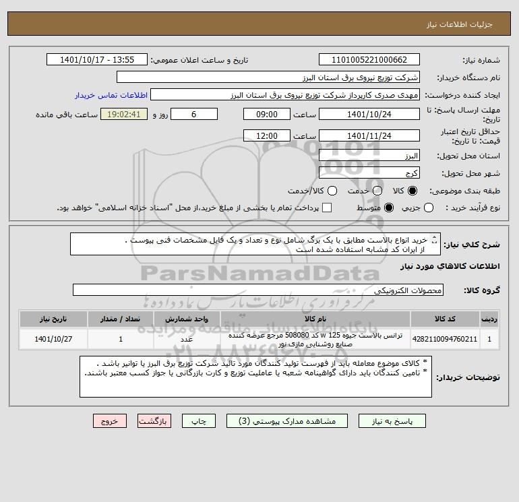
Task: Toggle the اسناد خزانه اسلامی payment checkbox
Action: [327, 208]
